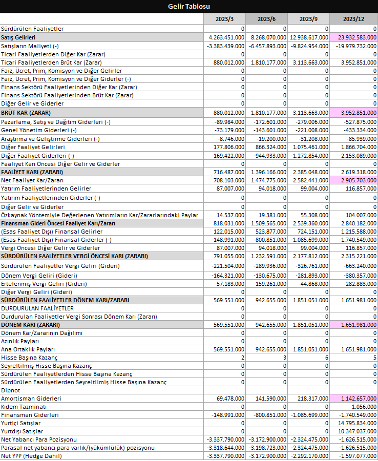Click Genel Yönetim Giderleri (-) label
The width and height of the screenshot is (378, 461).
point(39,130)
